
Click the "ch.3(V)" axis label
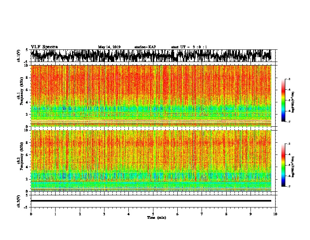click(x=19, y=201)
